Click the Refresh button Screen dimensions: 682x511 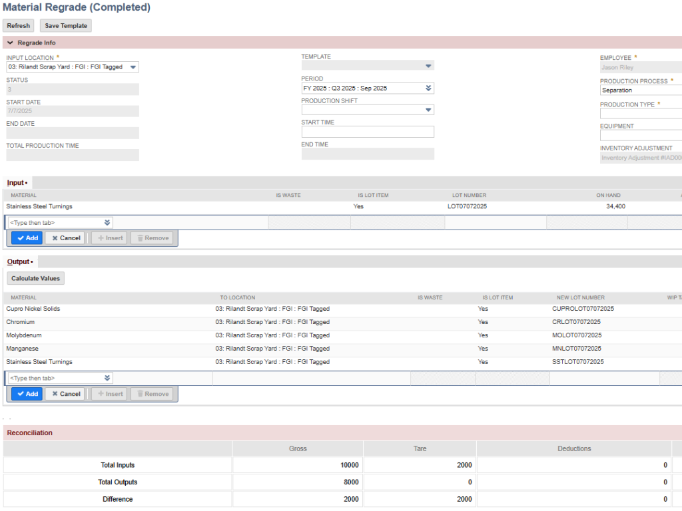(x=18, y=25)
